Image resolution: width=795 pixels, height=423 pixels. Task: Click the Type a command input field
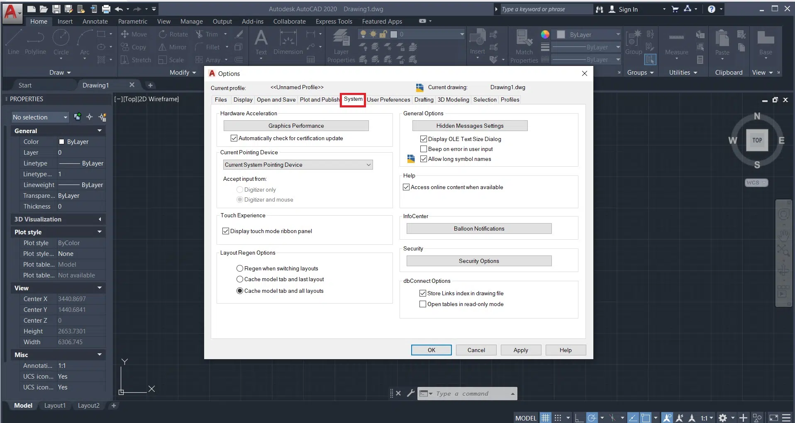[x=471, y=394]
